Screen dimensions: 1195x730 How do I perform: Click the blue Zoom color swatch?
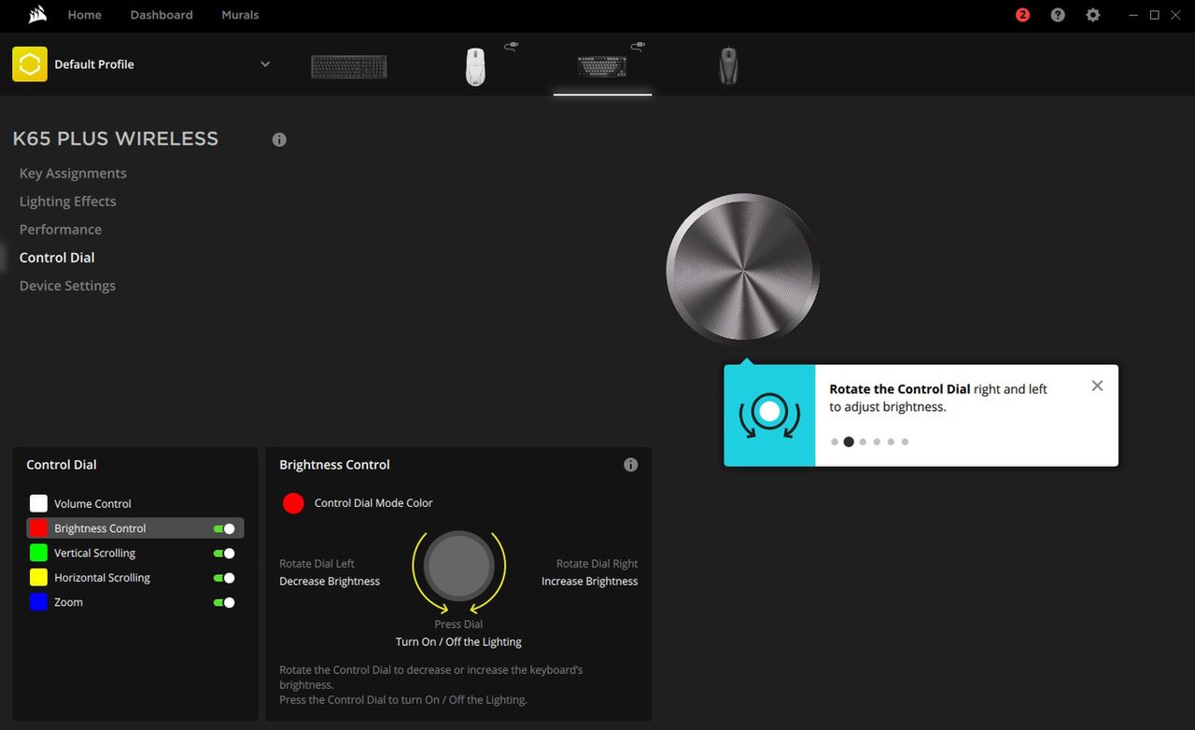(38, 602)
